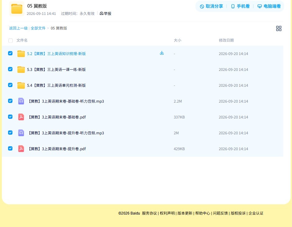Click the large 05 冀教版 folder icon
Image resolution: width=292 pixels, height=227 pixels.
(17, 9)
